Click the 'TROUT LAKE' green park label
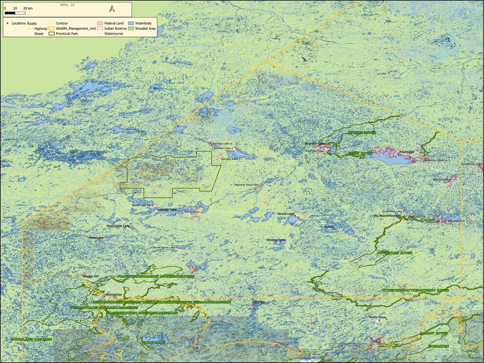The image size is (484, 363). (154, 342)
